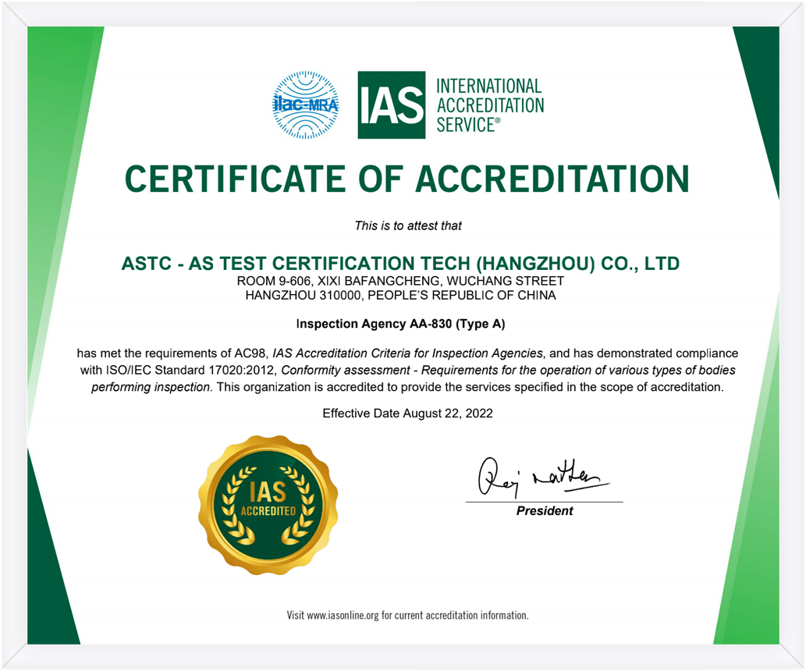Click 'Effective Date August 22, 2022' text
Screen dimensions: 806x671
coord(407,414)
